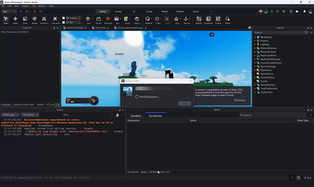Dismiss the Rojo update notification
This screenshot has width=314, height=187.
coord(239,100)
